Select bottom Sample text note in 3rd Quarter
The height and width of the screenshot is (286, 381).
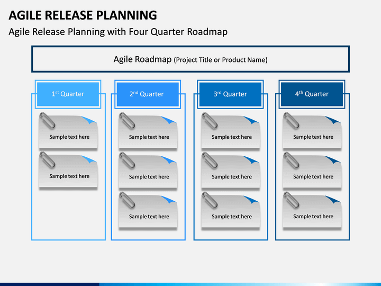pos(231,210)
